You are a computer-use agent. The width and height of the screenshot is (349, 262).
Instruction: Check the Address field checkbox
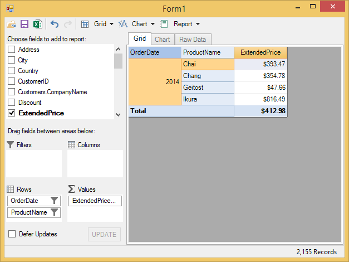click(x=11, y=50)
